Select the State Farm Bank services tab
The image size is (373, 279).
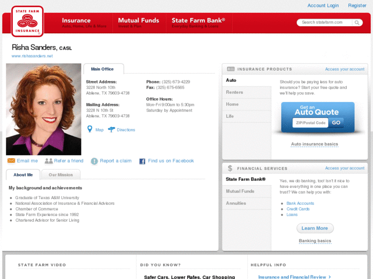[x=247, y=179]
